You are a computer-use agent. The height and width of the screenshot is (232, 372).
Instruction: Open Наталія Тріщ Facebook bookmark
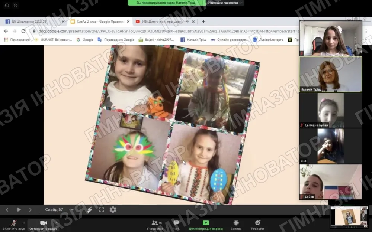point(193,40)
